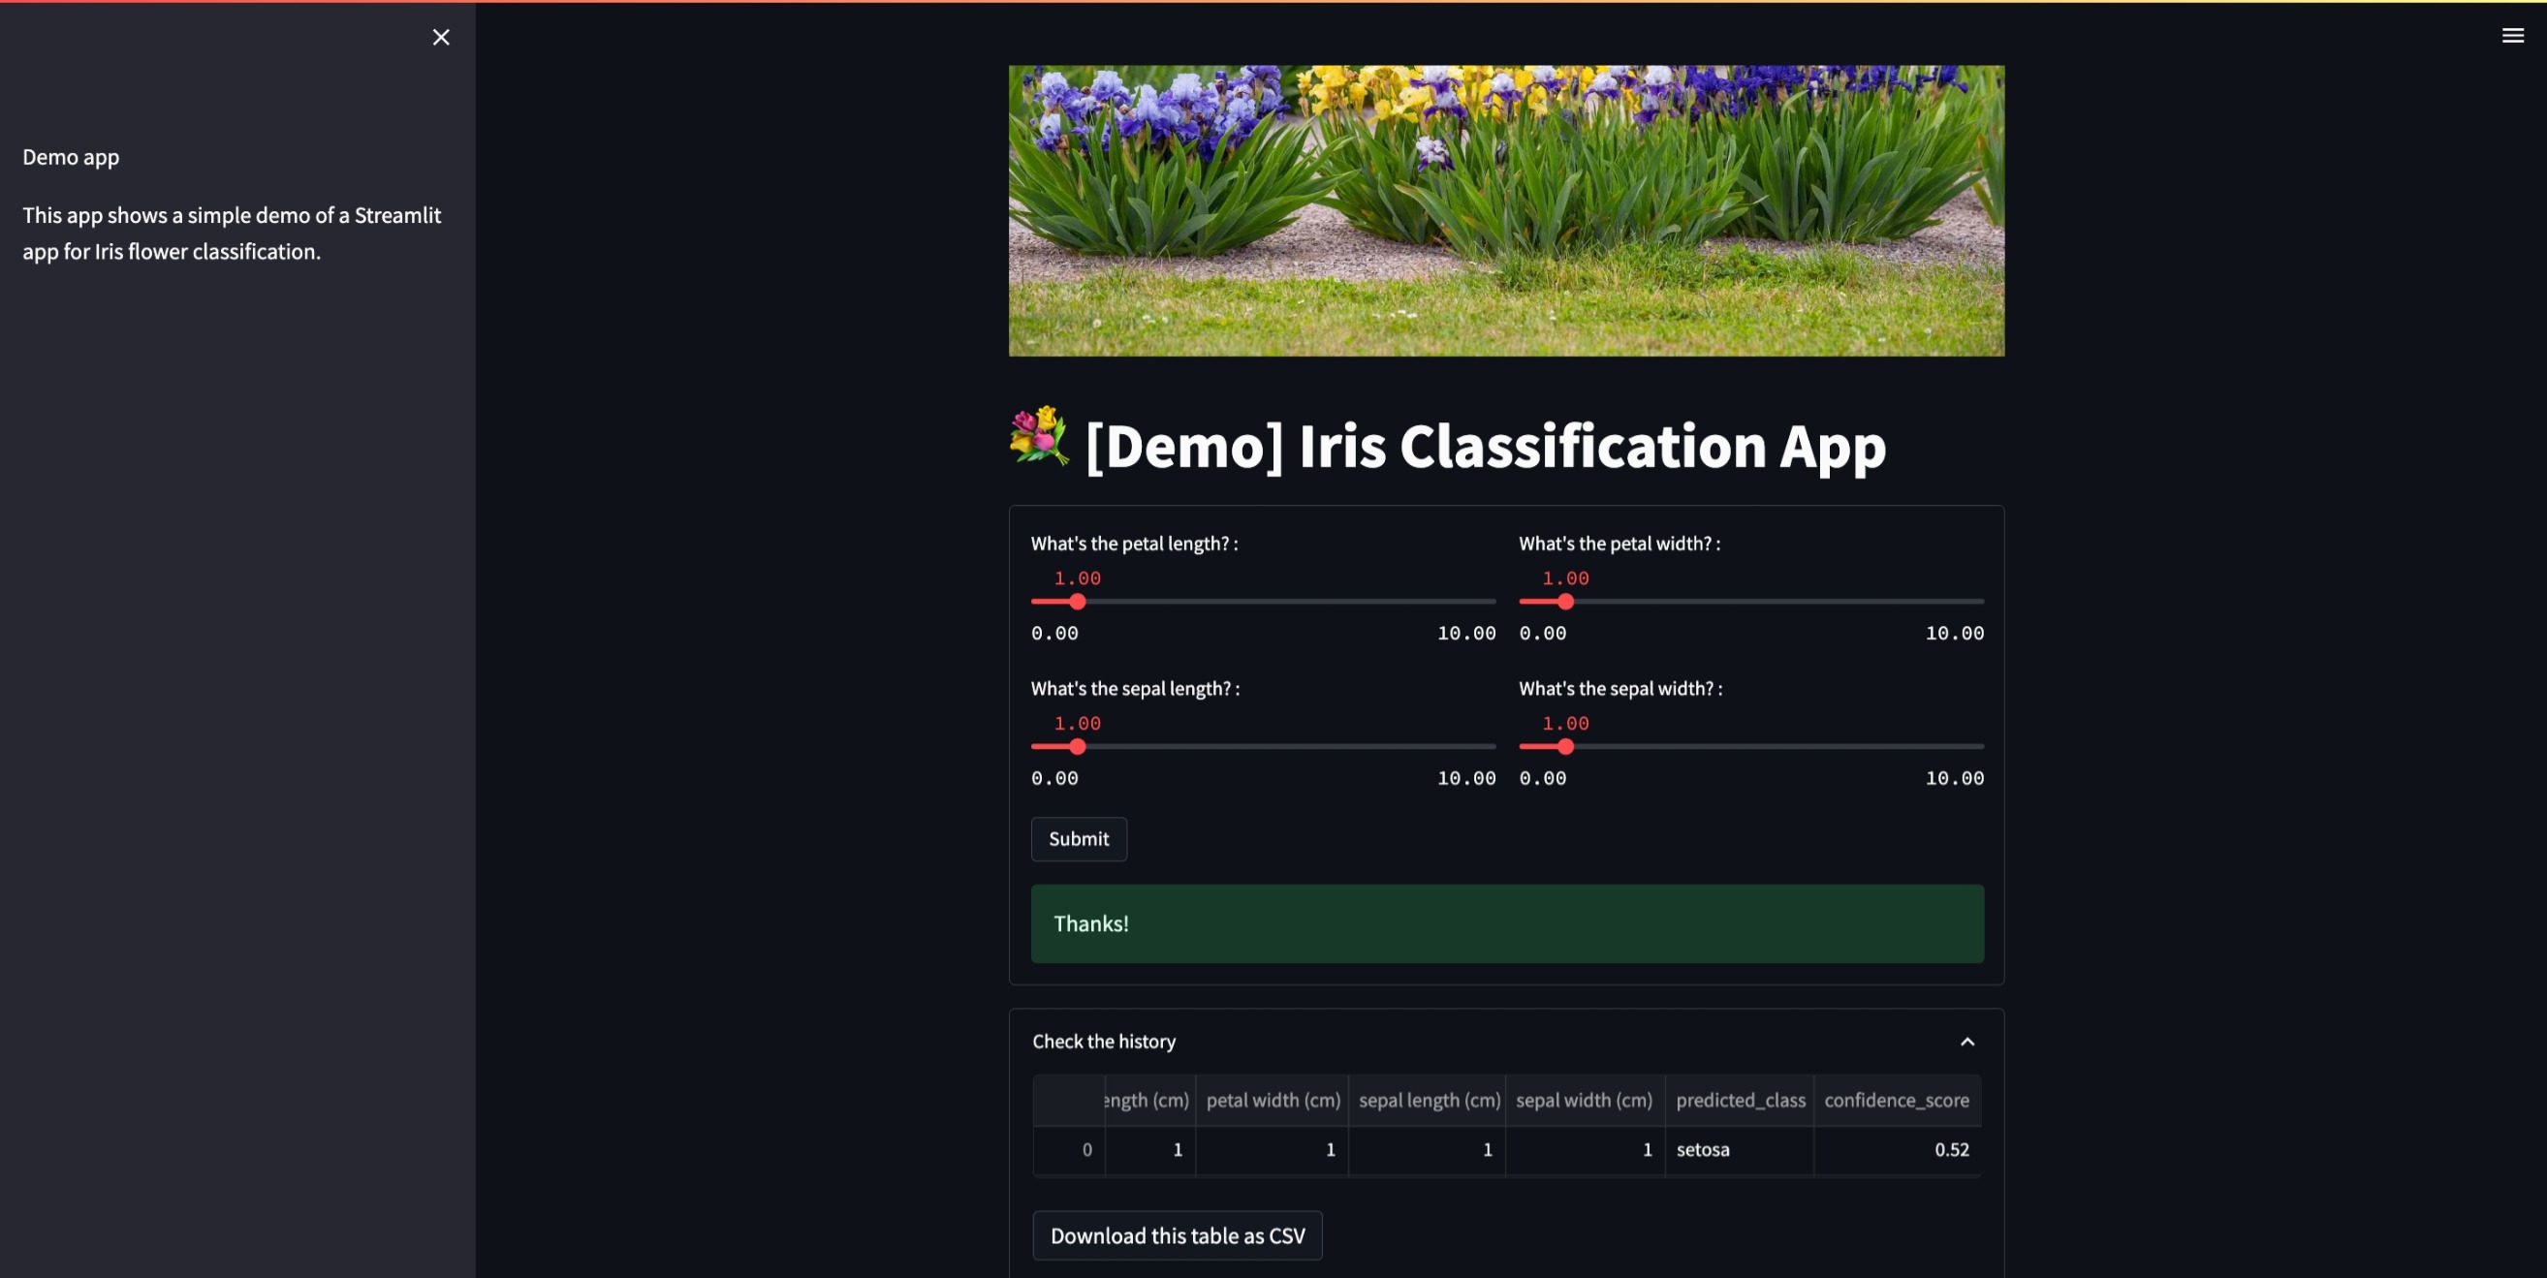Click the 0.52 confidence score value
Image resolution: width=2547 pixels, height=1278 pixels.
tap(1952, 1149)
